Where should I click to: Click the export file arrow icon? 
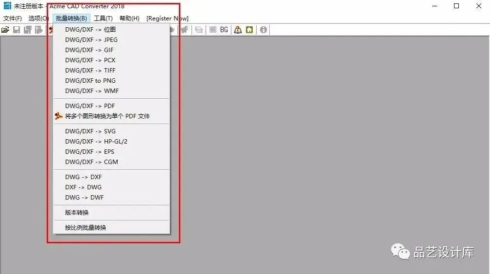click(x=39, y=30)
